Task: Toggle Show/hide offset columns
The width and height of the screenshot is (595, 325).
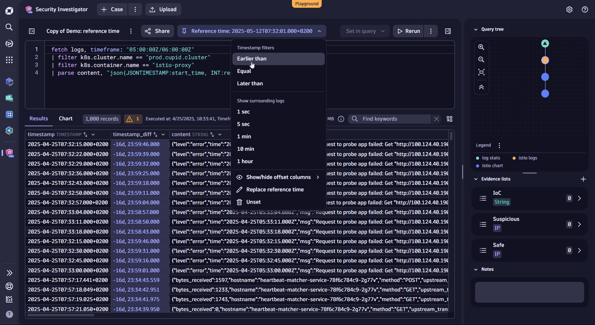Action: click(x=278, y=177)
